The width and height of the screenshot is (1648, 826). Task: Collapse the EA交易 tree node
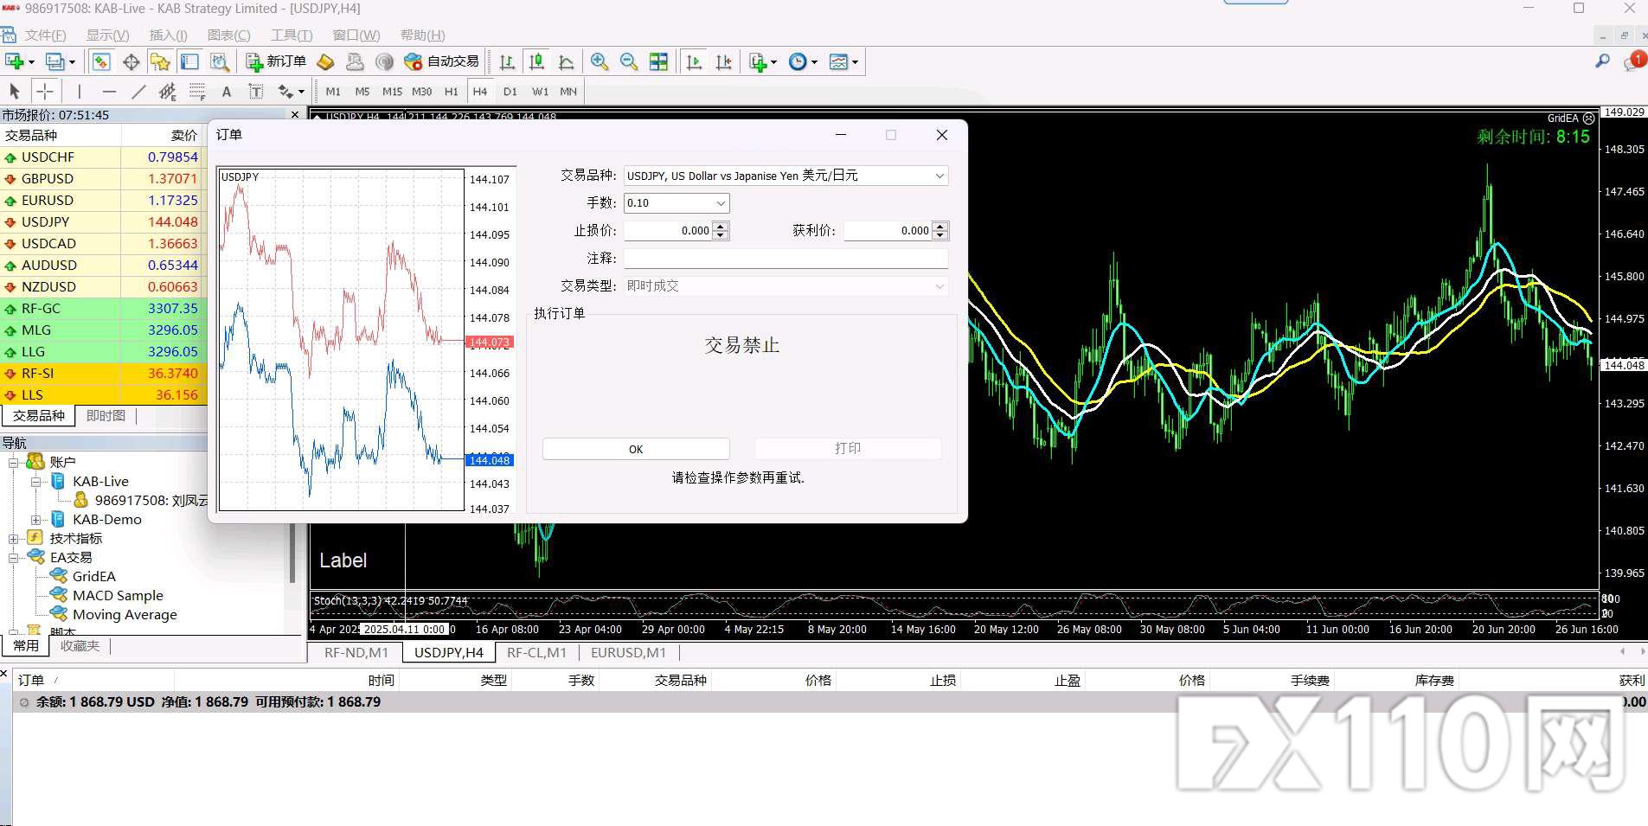[14, 558]
